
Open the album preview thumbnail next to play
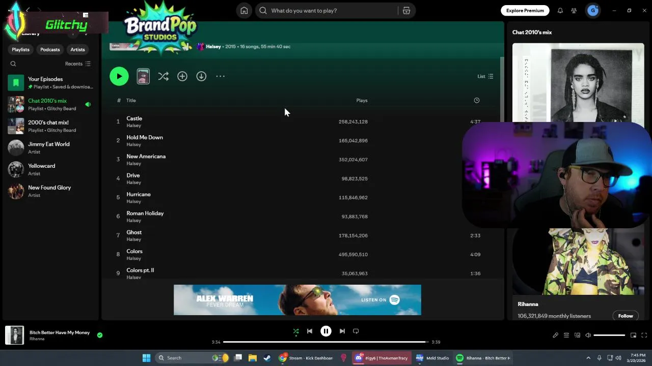tap(143, 76)
